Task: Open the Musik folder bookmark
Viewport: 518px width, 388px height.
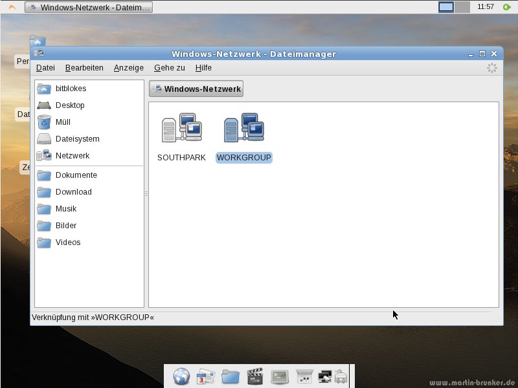Action: click(89, 209)
